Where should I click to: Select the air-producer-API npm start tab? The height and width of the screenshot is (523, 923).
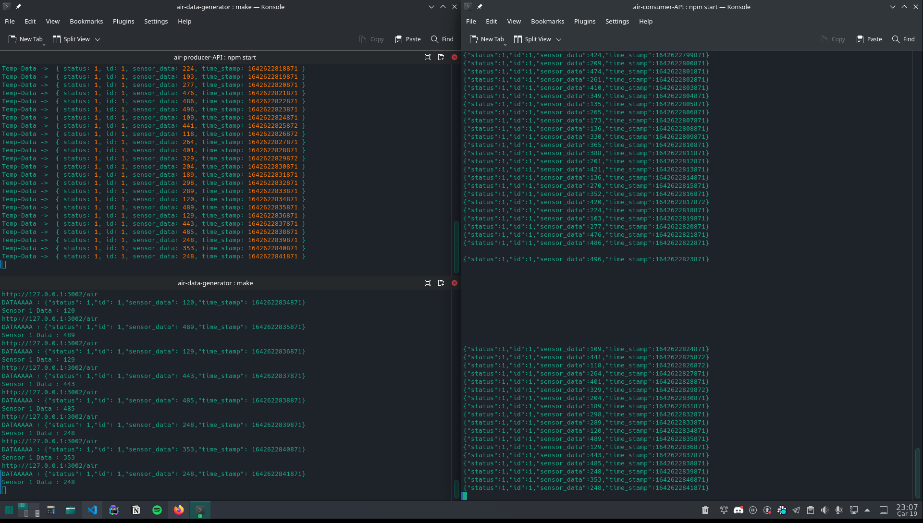[215, 57]
